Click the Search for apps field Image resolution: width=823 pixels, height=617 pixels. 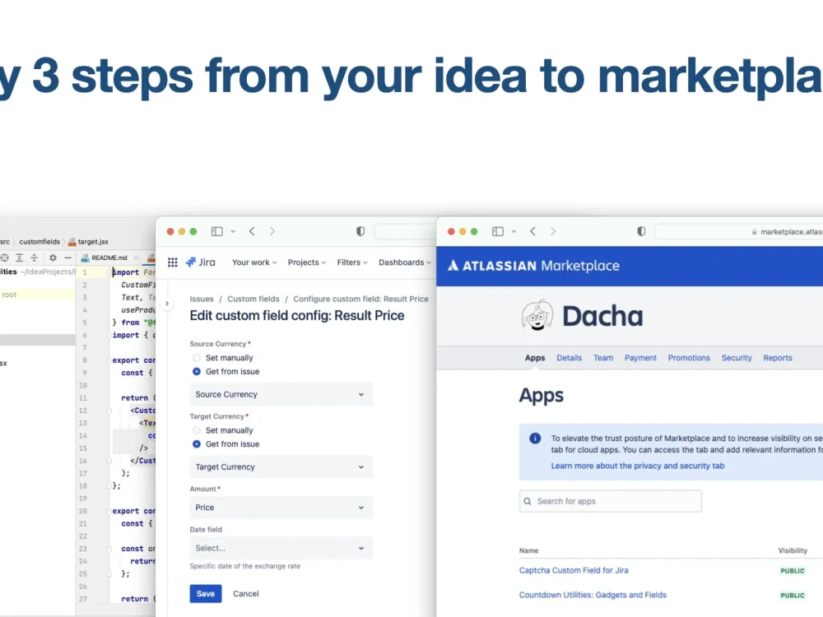pyautogui.click(x=609, y=501)
